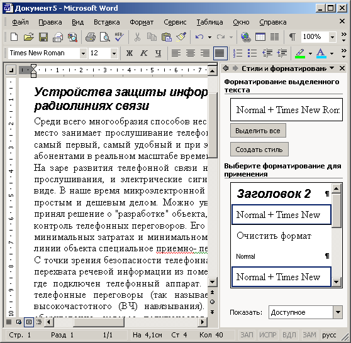The height and width of the screenshot is (343, 351).
Task: Insert a table from toolbar
Action: coord(260,37)
